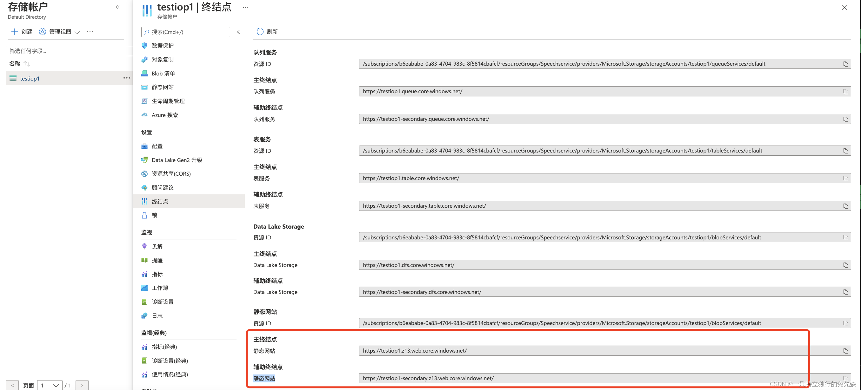The height and width of the screenshot is (390, 861).
Task: Open the page number dropdown
Action: click(x=50, y=385)
